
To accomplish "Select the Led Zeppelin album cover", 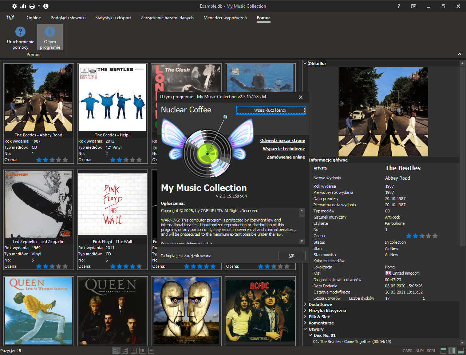I will [x=38, y=204].
